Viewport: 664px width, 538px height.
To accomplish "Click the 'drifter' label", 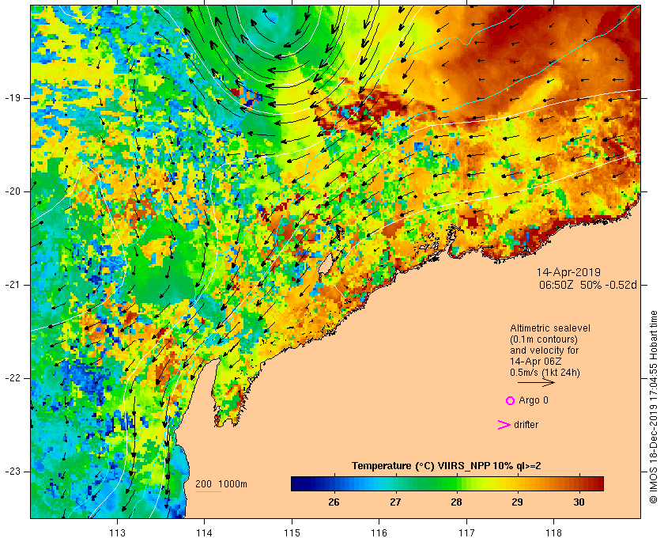I will (x=526, y=425).
